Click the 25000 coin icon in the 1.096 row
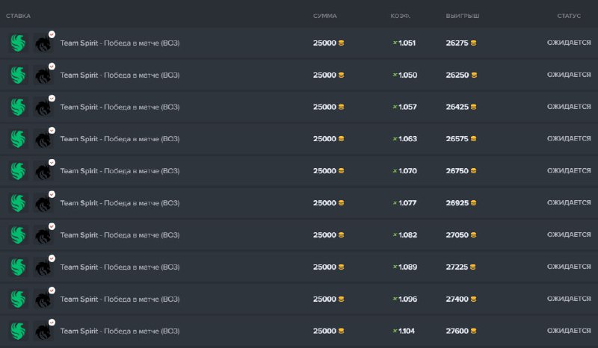This screenshot has height=348, width=598. coord(342,299)
